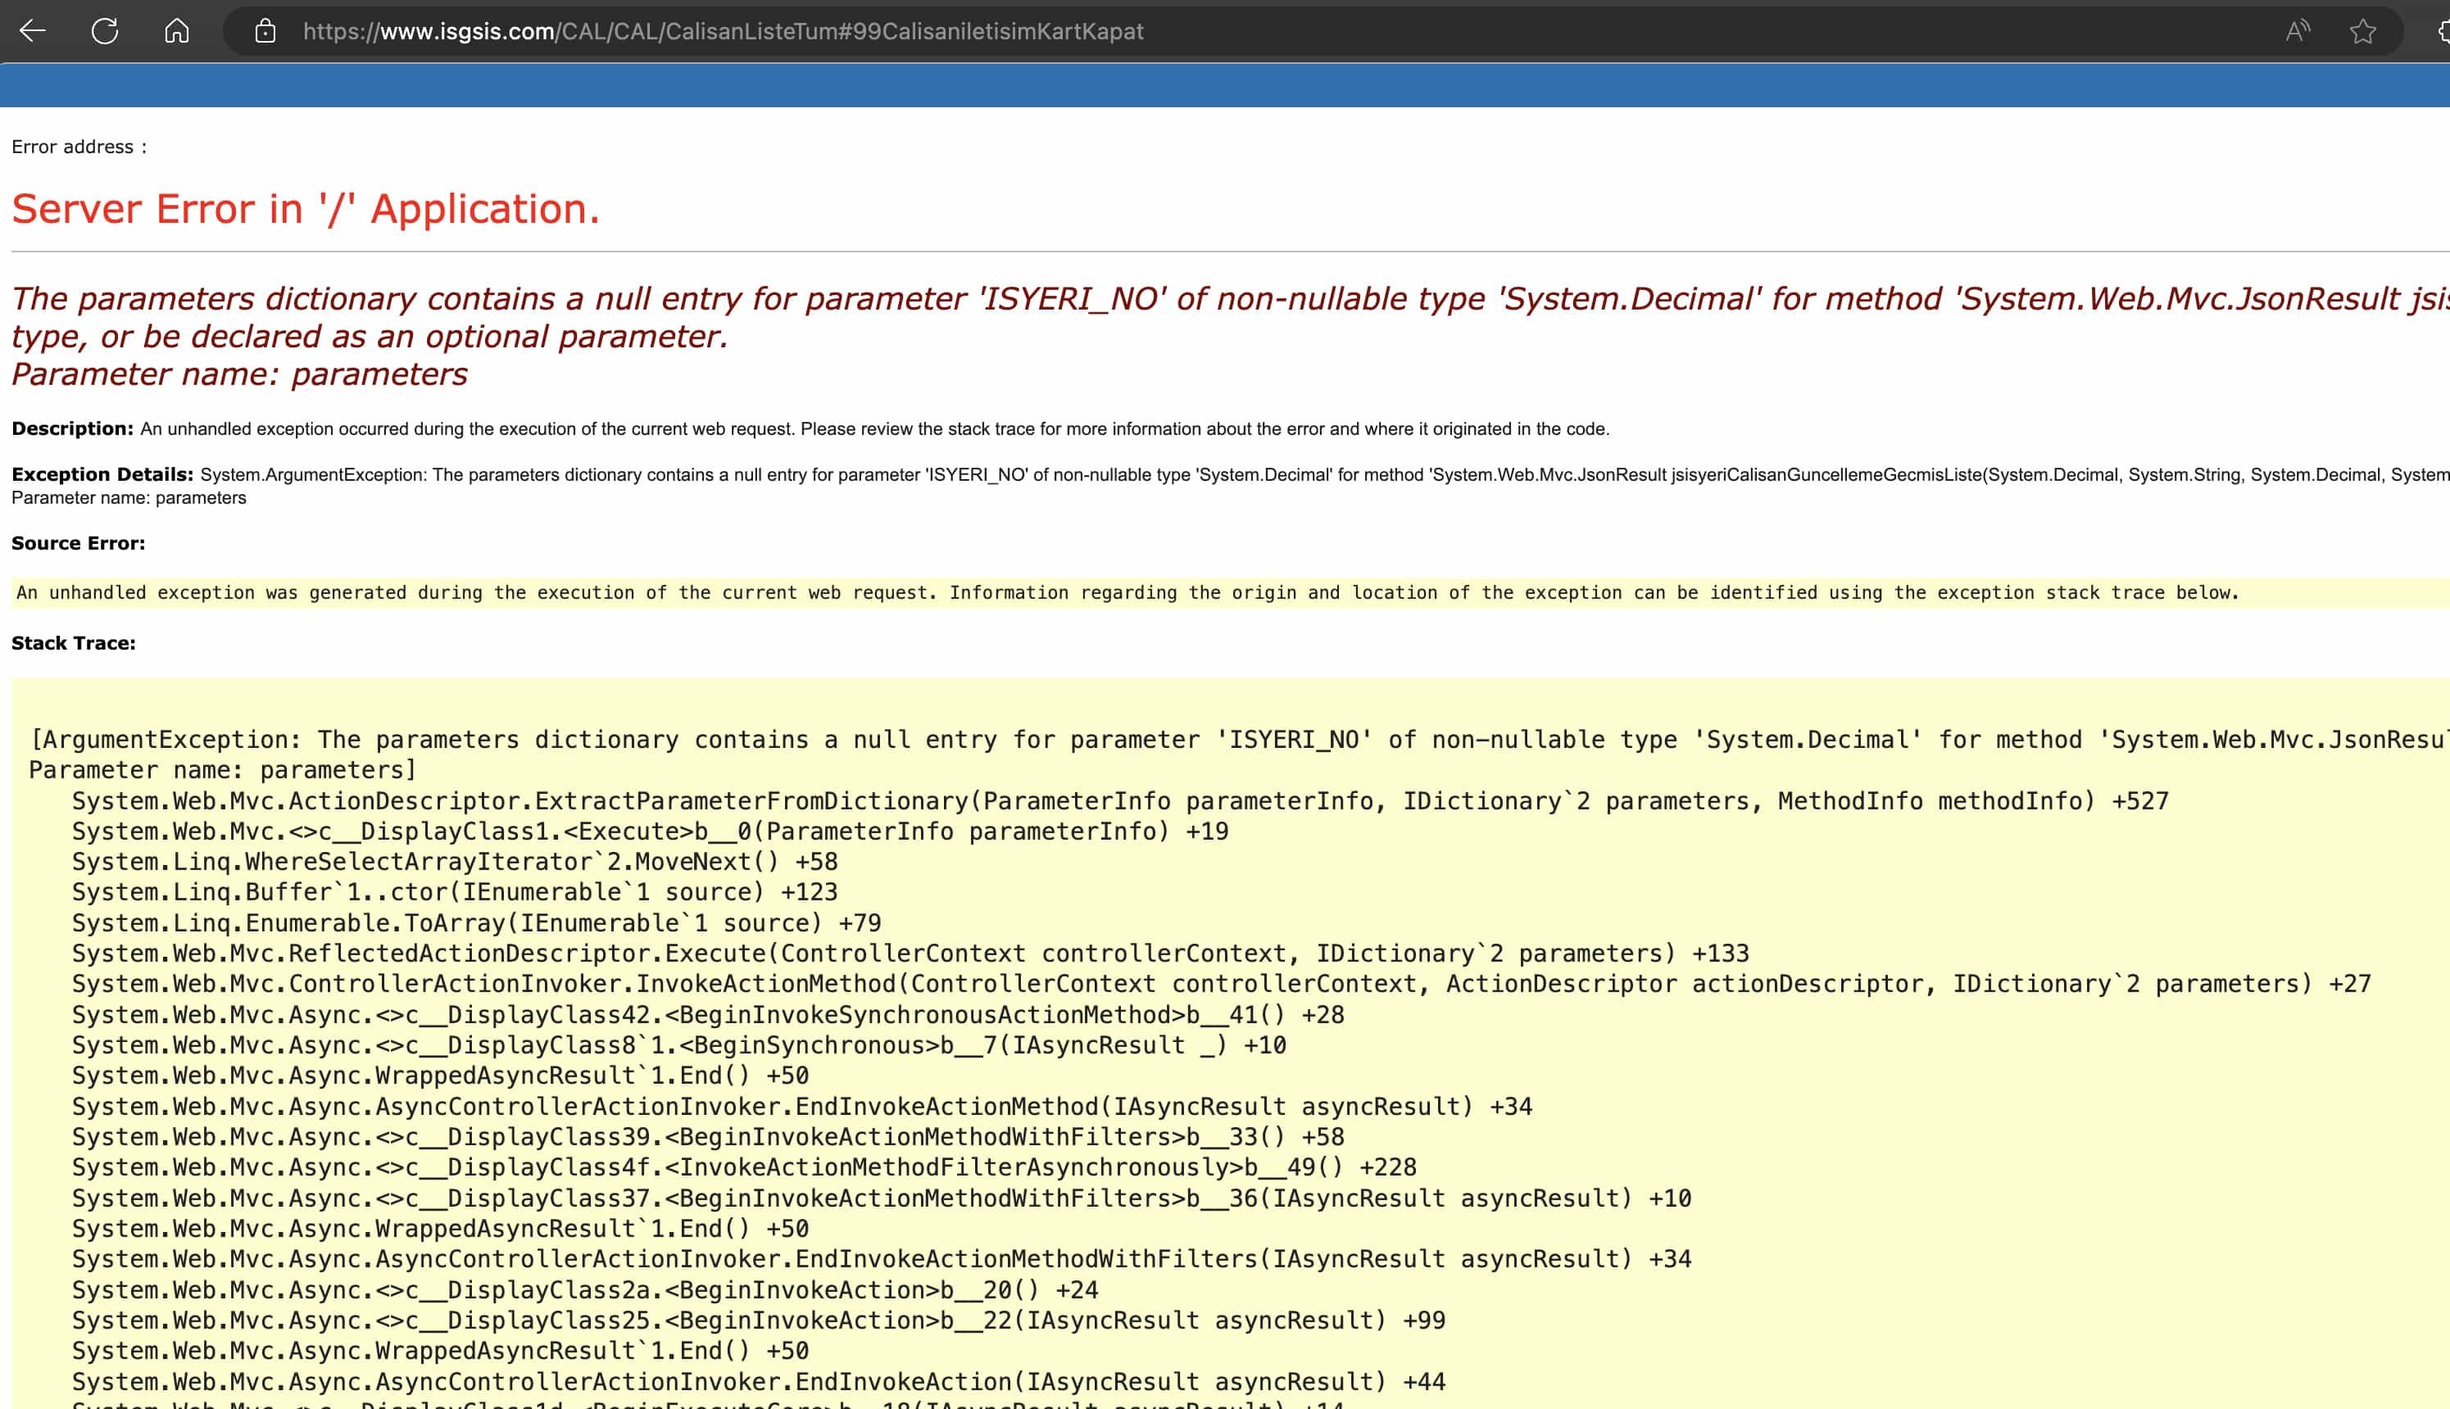Click the italic 'Parameter name: parameters' line
This screenshot has width=2450, height=1409.
pyautogui.click(x=239, y=374)
